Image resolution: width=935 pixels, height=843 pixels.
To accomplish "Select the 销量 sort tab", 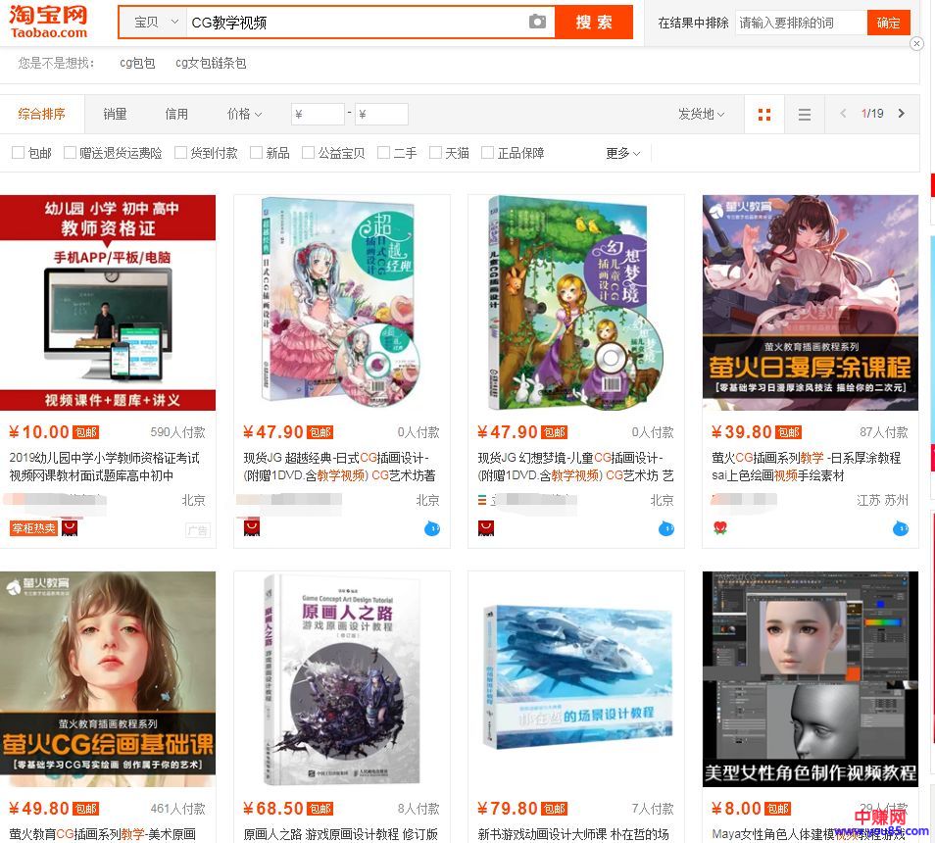I will [115, 114].
